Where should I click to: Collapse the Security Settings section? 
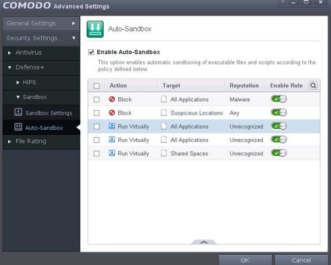click(41, 38)
